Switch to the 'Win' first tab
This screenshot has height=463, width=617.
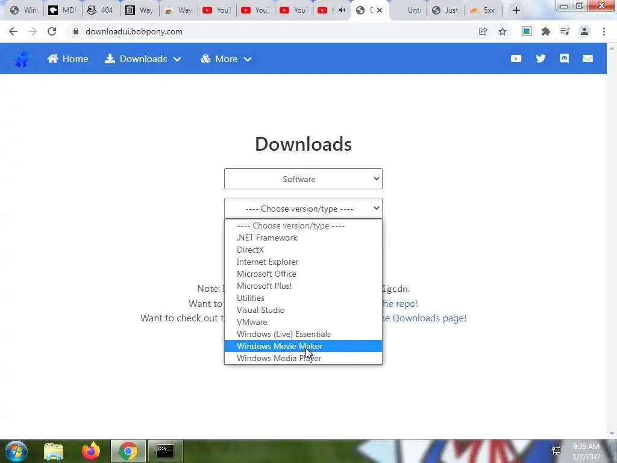click(23, 10)
